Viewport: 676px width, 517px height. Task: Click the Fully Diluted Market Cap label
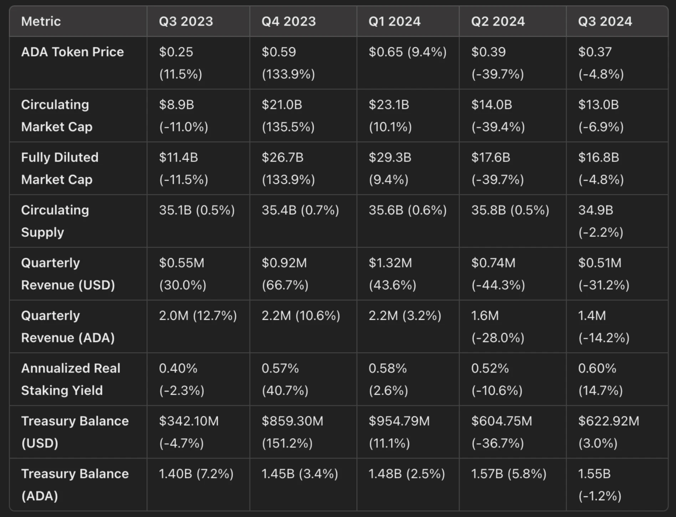tap(60, 168)
